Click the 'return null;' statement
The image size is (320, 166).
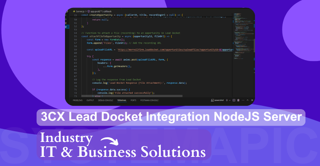100,20
